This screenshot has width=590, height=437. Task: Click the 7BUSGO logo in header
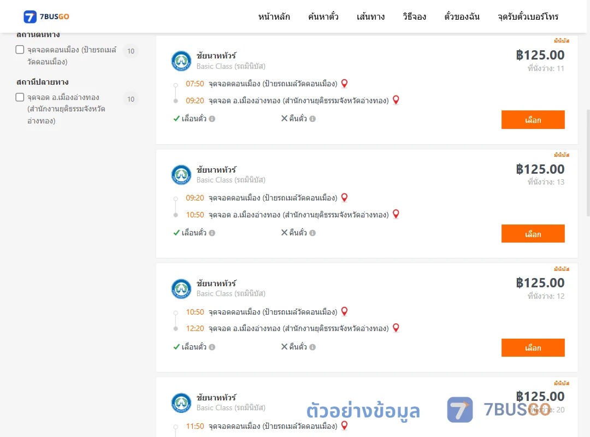[x=46, y=16]
